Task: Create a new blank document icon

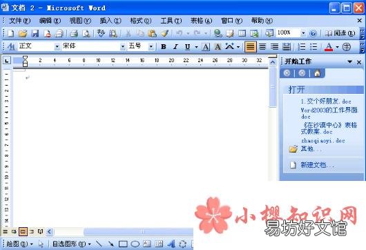Action: click(x=11, y=33)
